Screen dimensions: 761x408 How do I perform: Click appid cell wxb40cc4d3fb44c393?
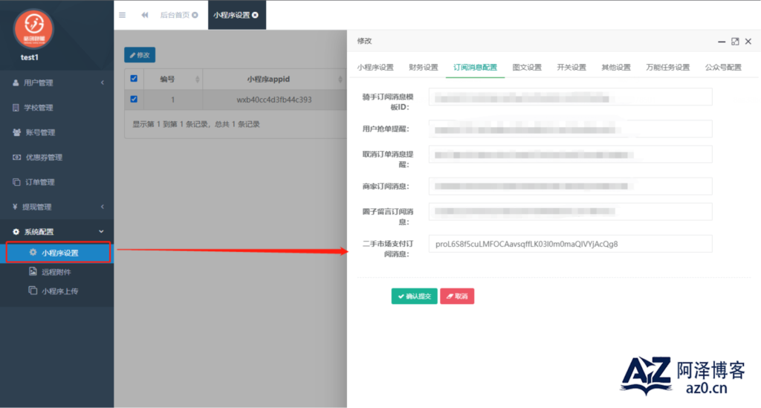tap(274, 100)
